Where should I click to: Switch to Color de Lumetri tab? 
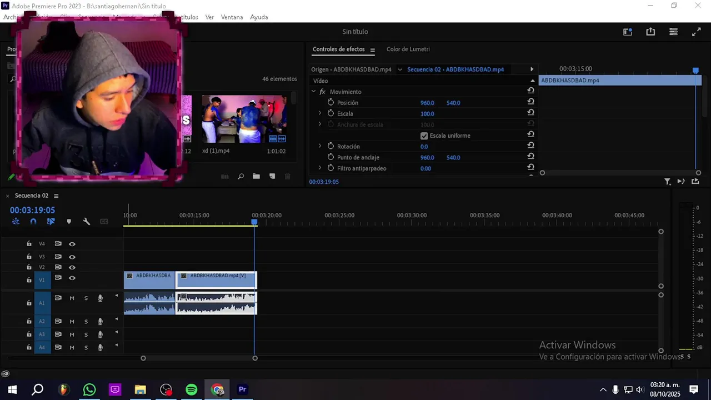tap(408, 49)
